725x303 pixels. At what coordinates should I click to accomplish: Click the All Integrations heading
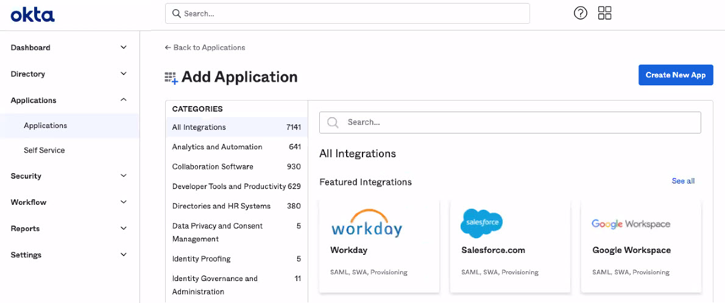pyautogui.click(x=358, y=154)
